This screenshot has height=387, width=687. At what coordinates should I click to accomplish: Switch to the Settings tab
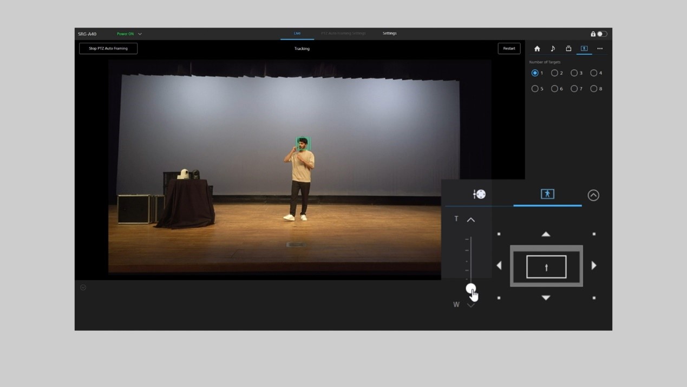389,34
